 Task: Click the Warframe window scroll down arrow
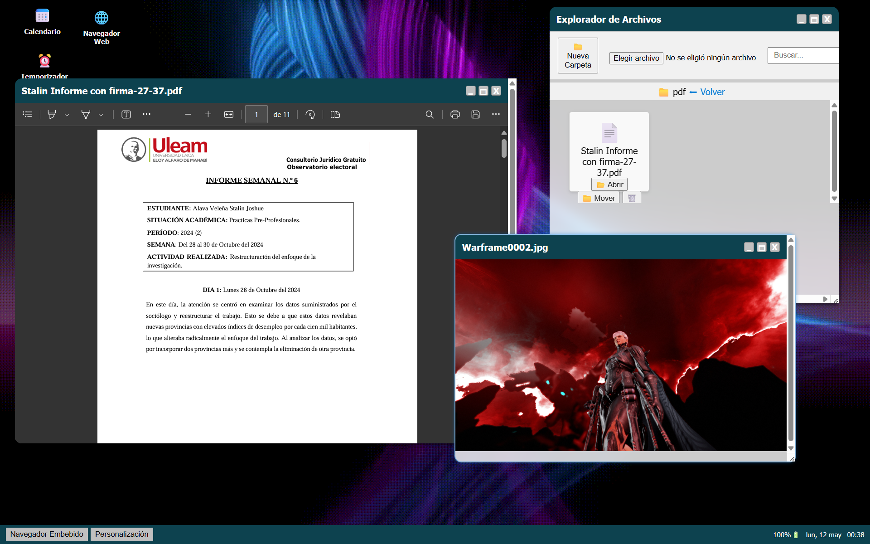pyautogui.click(x=791, y=448)
